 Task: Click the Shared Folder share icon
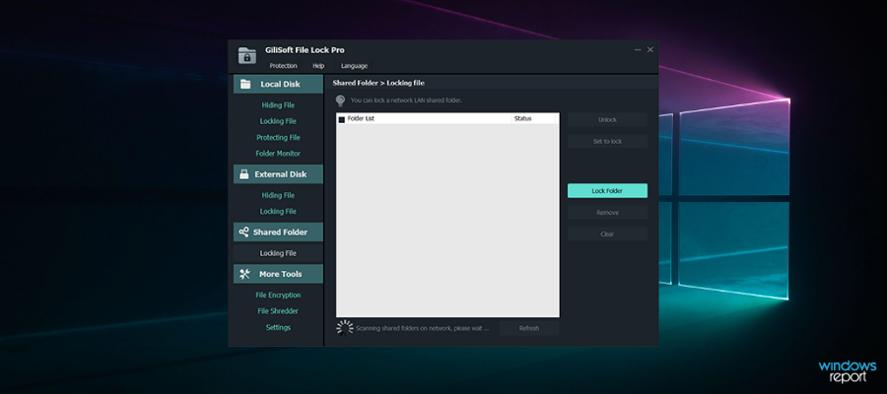point(244,232)
